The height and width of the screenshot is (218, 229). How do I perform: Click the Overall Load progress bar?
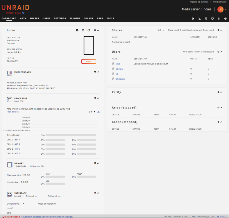point(71,135)
